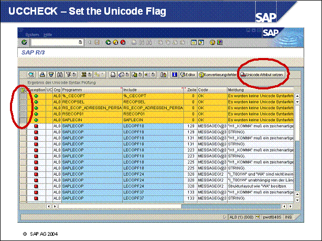Click the table's horizontal scrollbar

pyautogui.click(x=157, y=206)
